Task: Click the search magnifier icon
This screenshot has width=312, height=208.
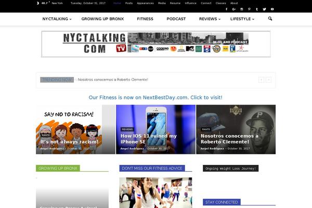Action: (270, 19)
